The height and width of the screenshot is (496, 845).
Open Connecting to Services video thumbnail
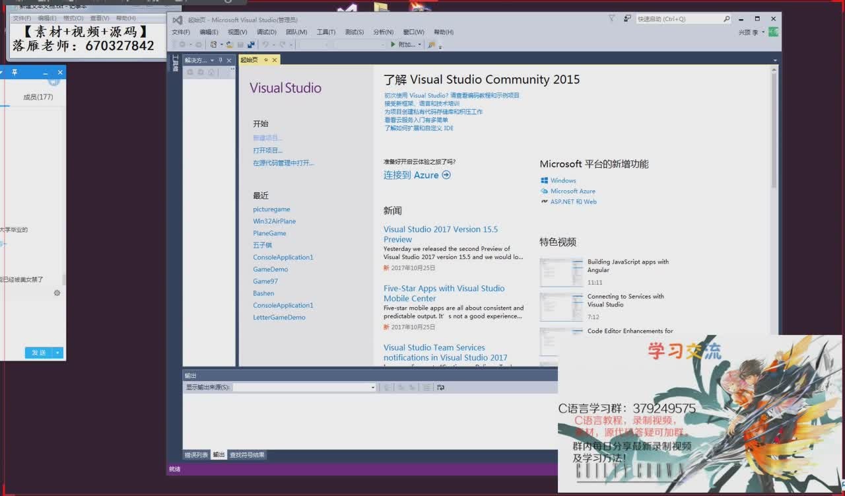561,307
